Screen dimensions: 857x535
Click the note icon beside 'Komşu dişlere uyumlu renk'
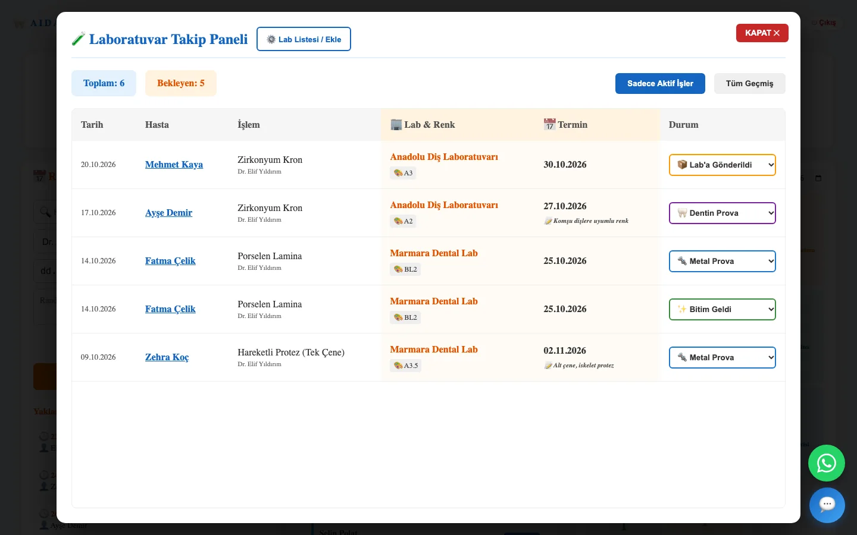coord(548,221)
